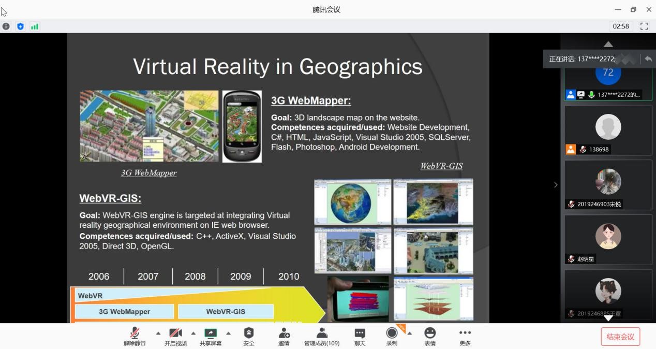Image resolution: width=656 pixels, height=349 pixels.
Task: Click the orange person icon beside 138698
Action: tap(571, 150)
